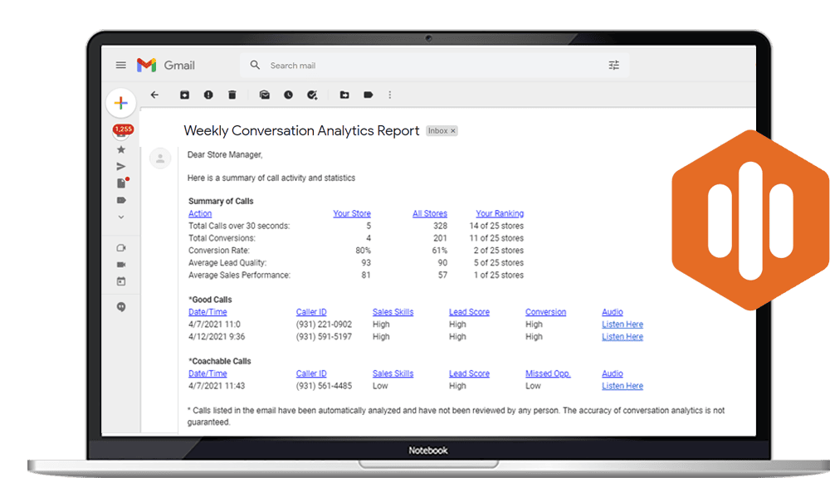Viewport: 830px width, 478px height.
Task: Open the Gmail main menu hamburger
Action: pyautogui.click(x=120, y=65)
